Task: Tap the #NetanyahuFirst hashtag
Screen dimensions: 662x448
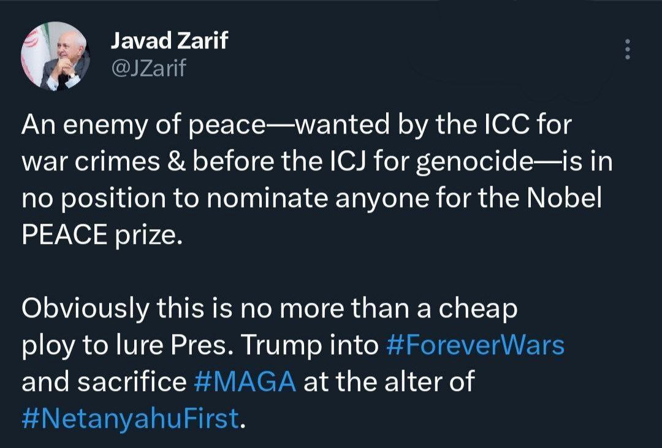Action: click(x=130, y=419)
